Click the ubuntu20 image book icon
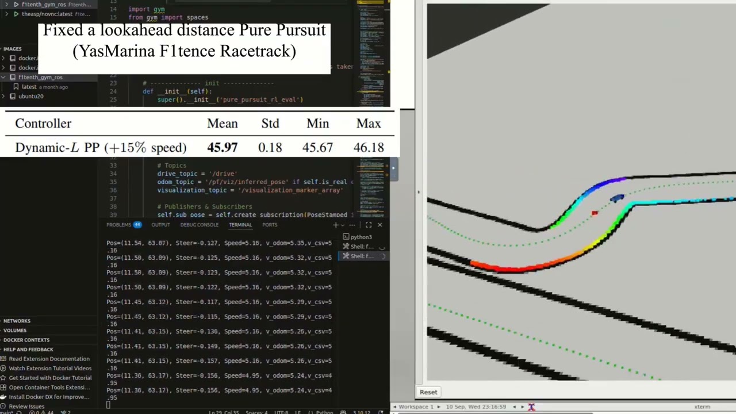The height and width of the screenshot is (414, 736). (x=13, y=96)
